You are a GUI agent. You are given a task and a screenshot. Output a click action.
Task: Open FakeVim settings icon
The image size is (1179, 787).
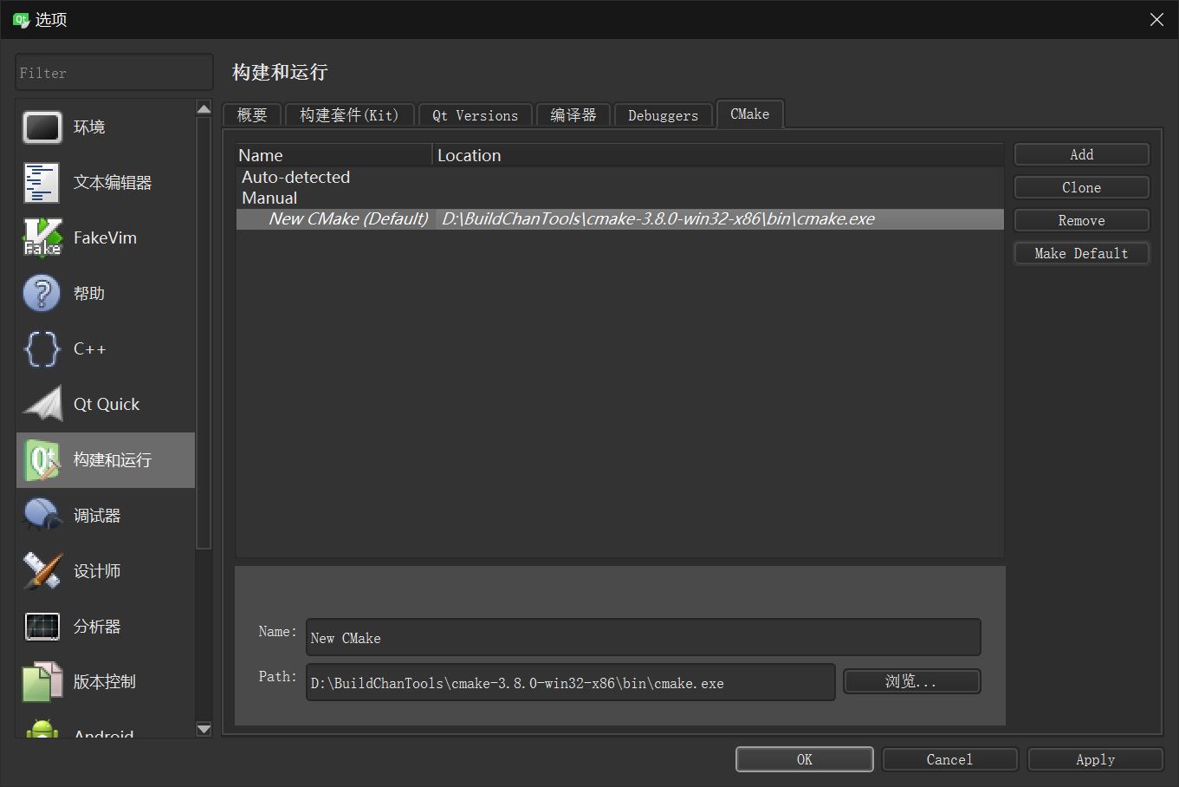point(42,238)
